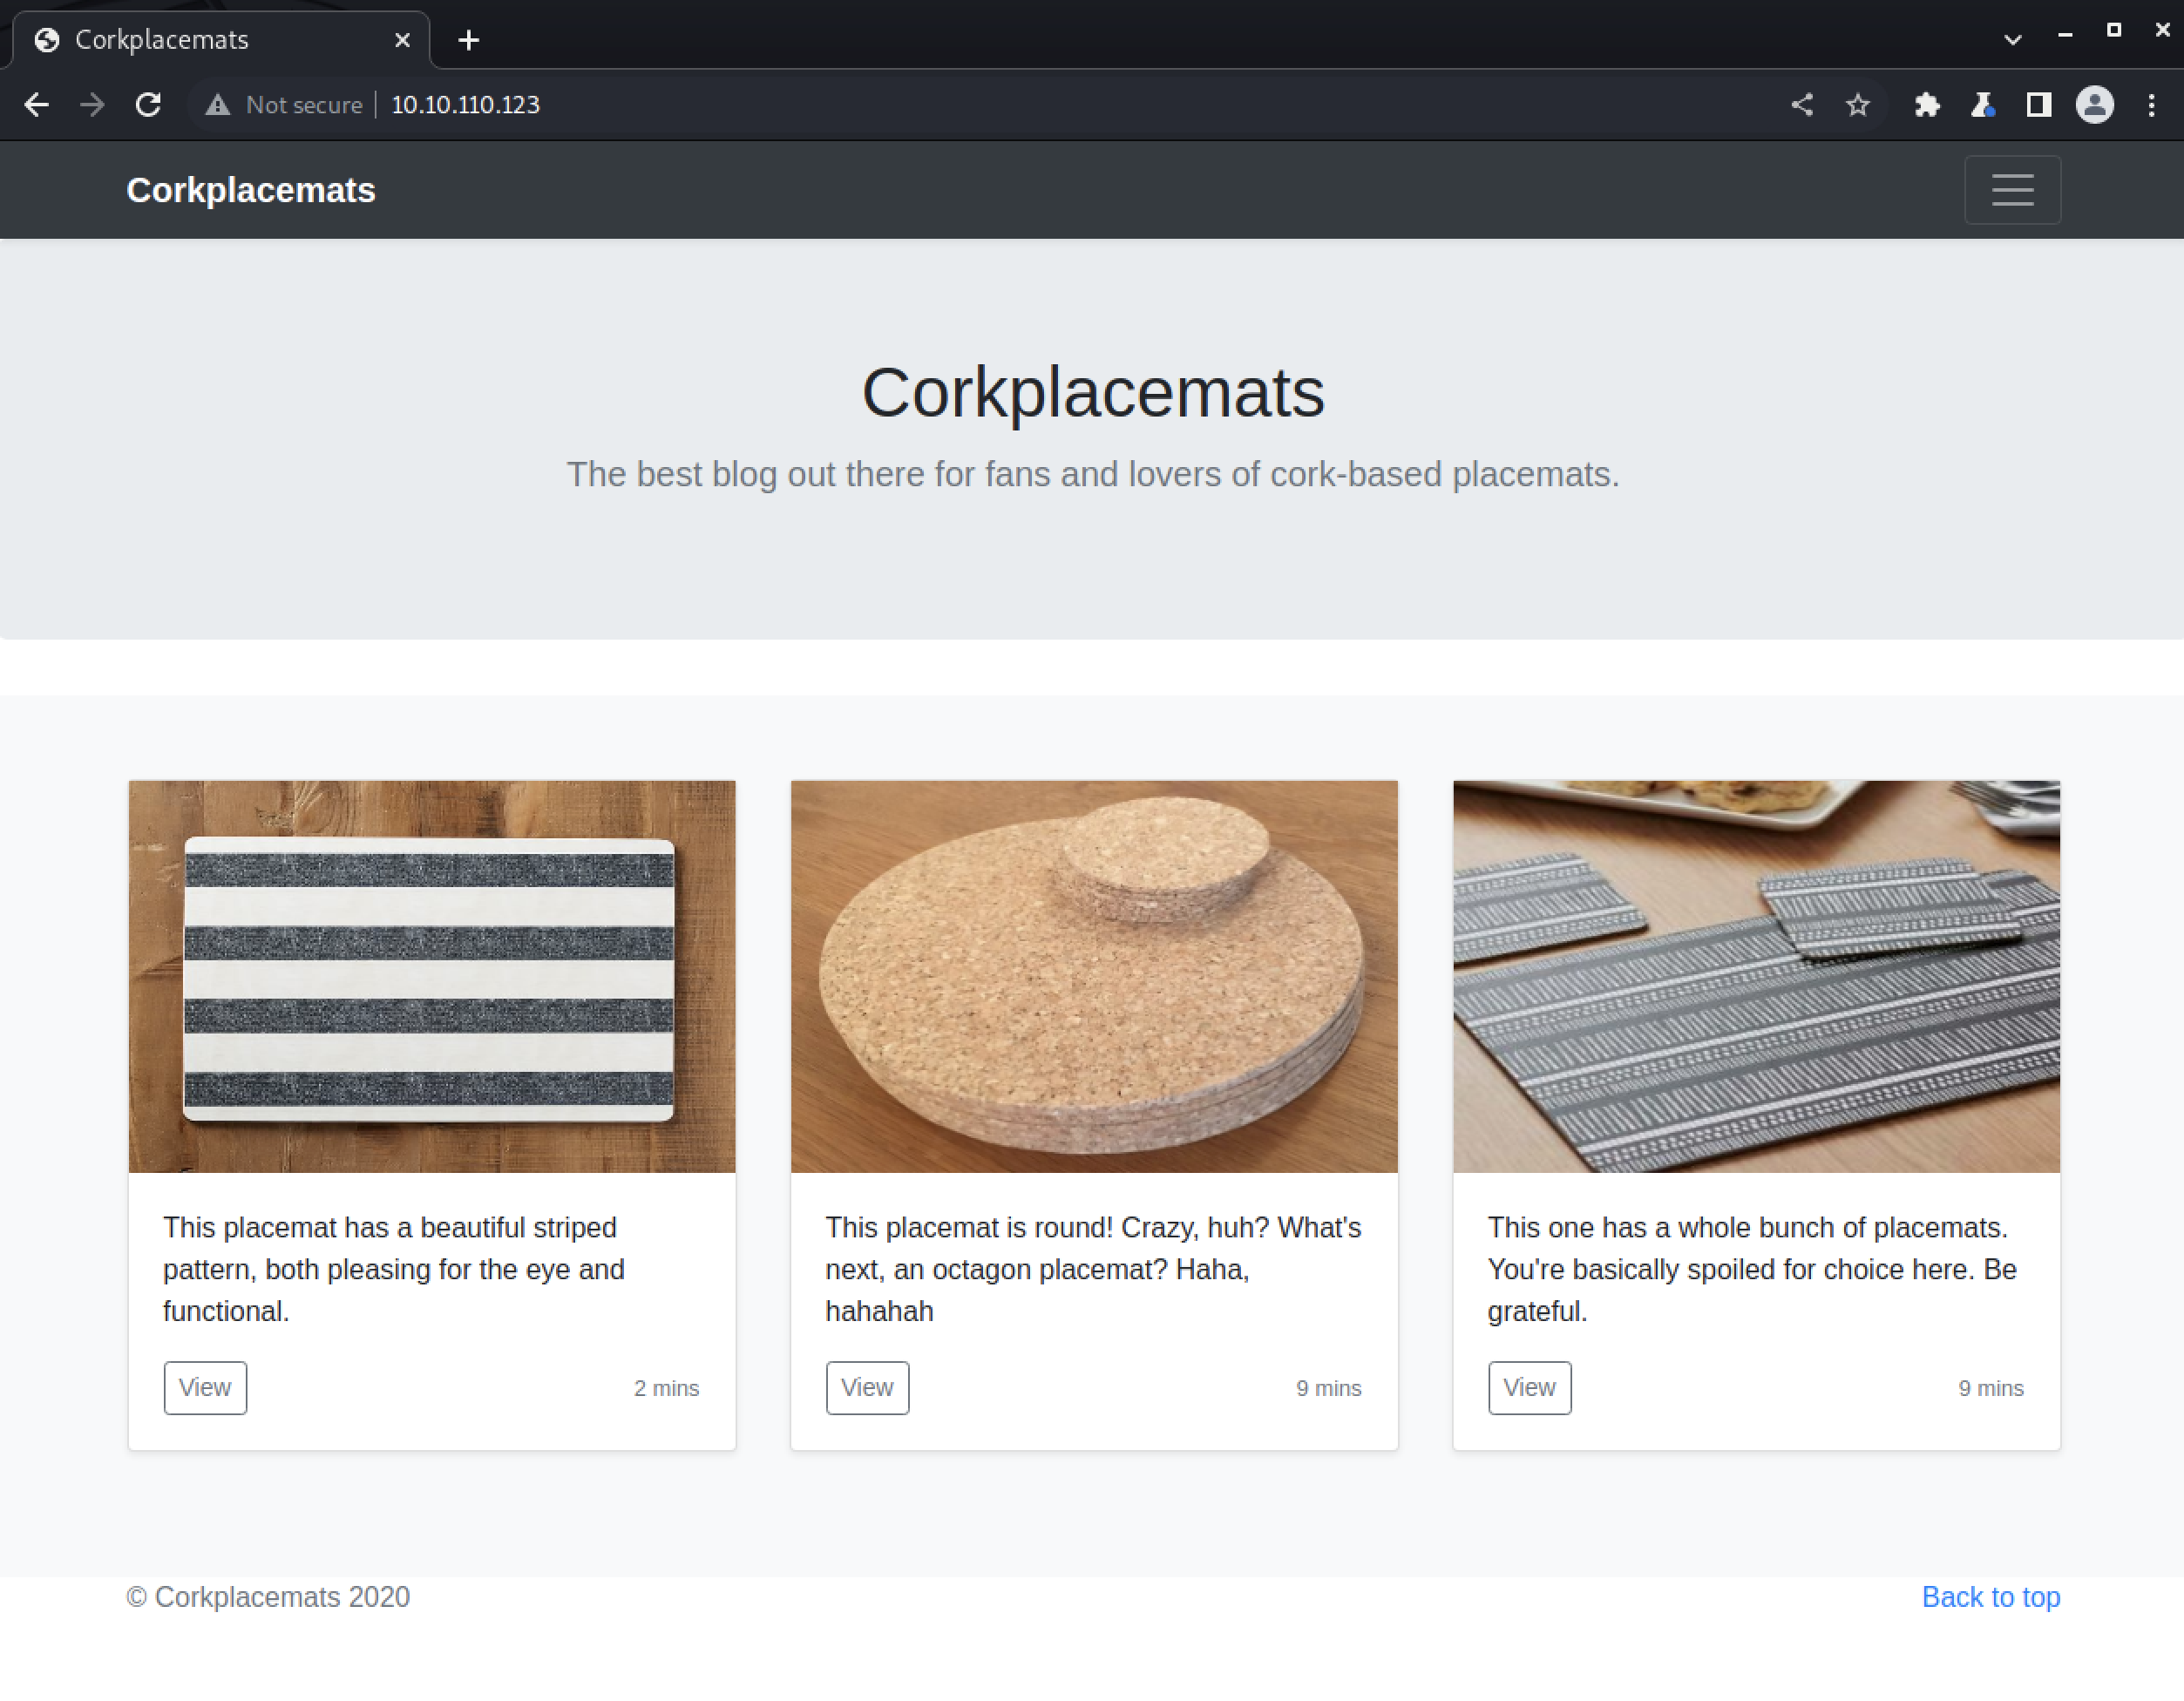2184x1701 pixels.
Task: Click the '2 mins' timestamp text
Action: [x=666, y=1388]
